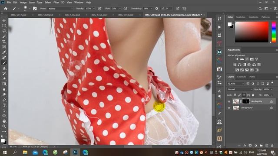This screenshot has width=278, height=156.
Task: Toggle pressure for opacity button
Action: (x=99, y=9)
